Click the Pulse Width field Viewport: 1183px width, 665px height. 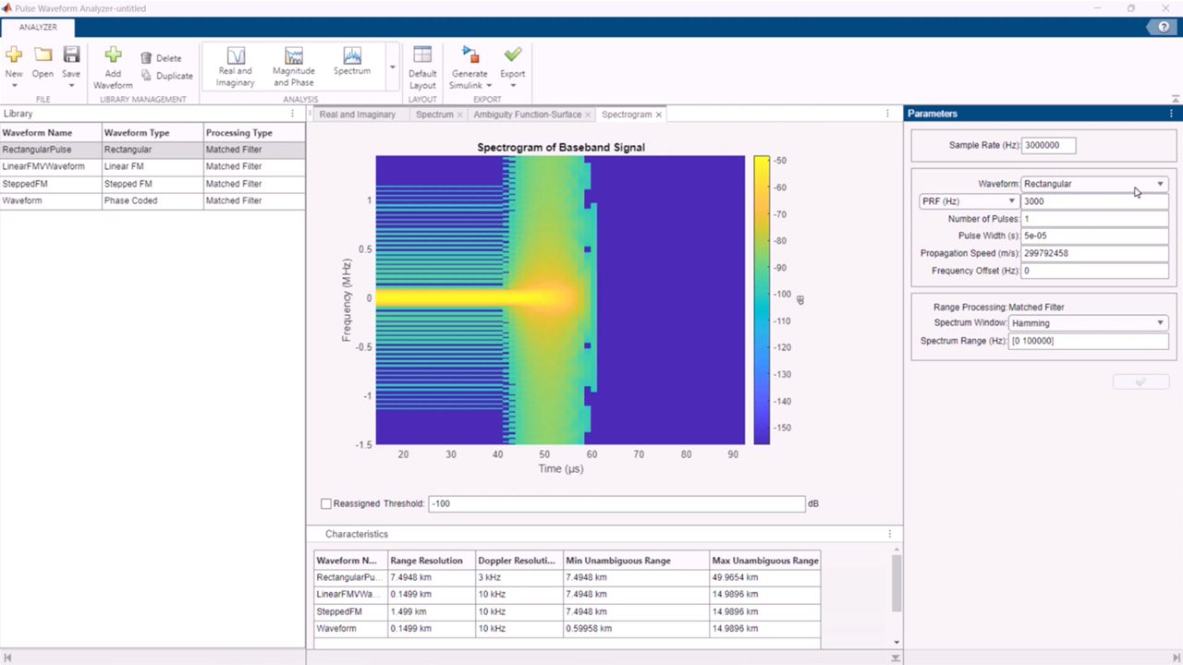pos(1094,236)
